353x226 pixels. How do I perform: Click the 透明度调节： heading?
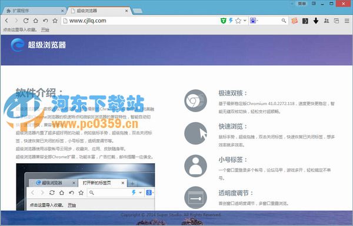(x=236, y=193)
